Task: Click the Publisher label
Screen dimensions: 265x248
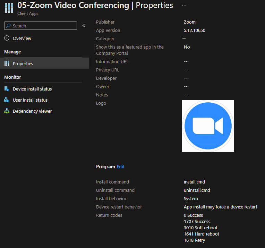Action: point(105,22)
